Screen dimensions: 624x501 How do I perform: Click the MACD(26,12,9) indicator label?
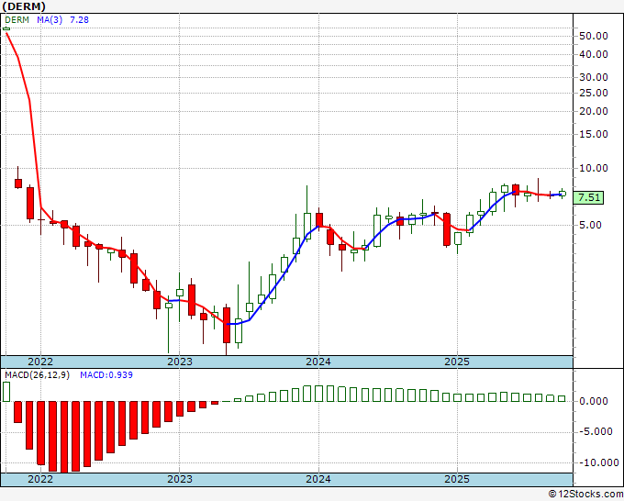click(37, 375)
